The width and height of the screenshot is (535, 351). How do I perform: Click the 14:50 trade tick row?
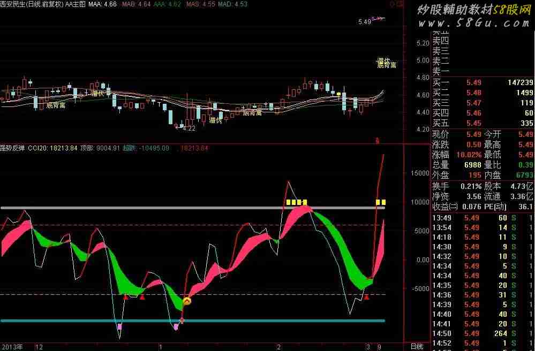tap(482, 333)
